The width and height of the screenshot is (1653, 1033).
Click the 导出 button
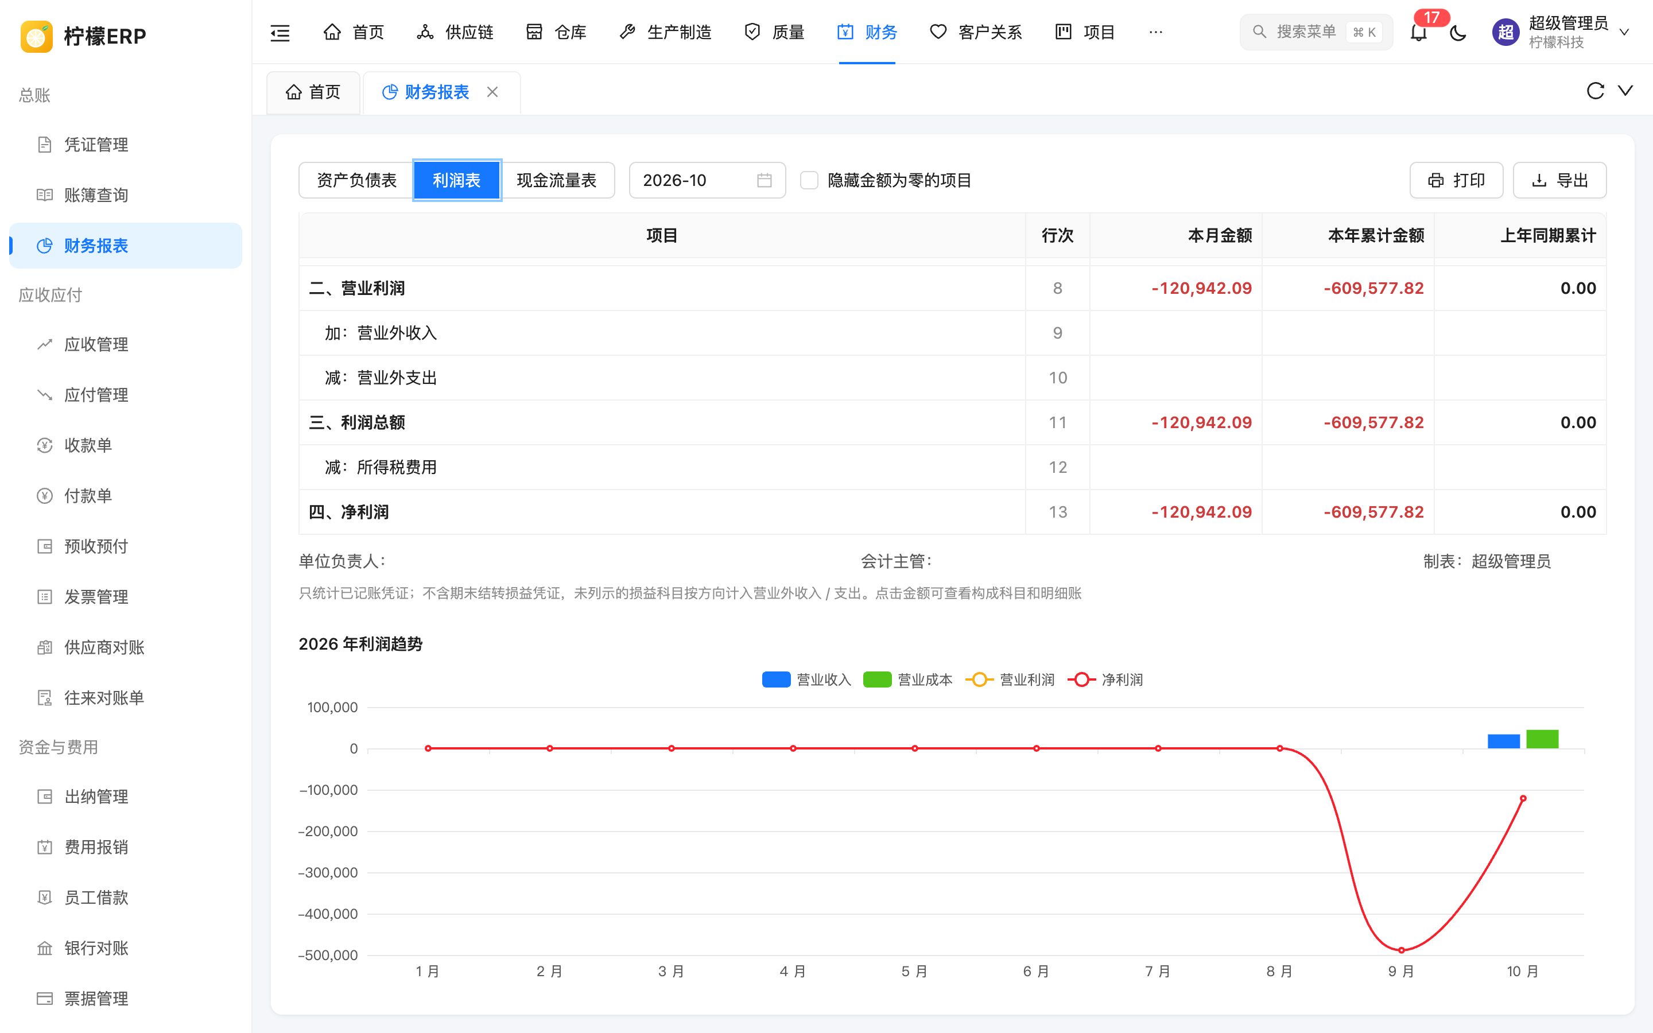pyautogui.click(x=1559, y=180)
